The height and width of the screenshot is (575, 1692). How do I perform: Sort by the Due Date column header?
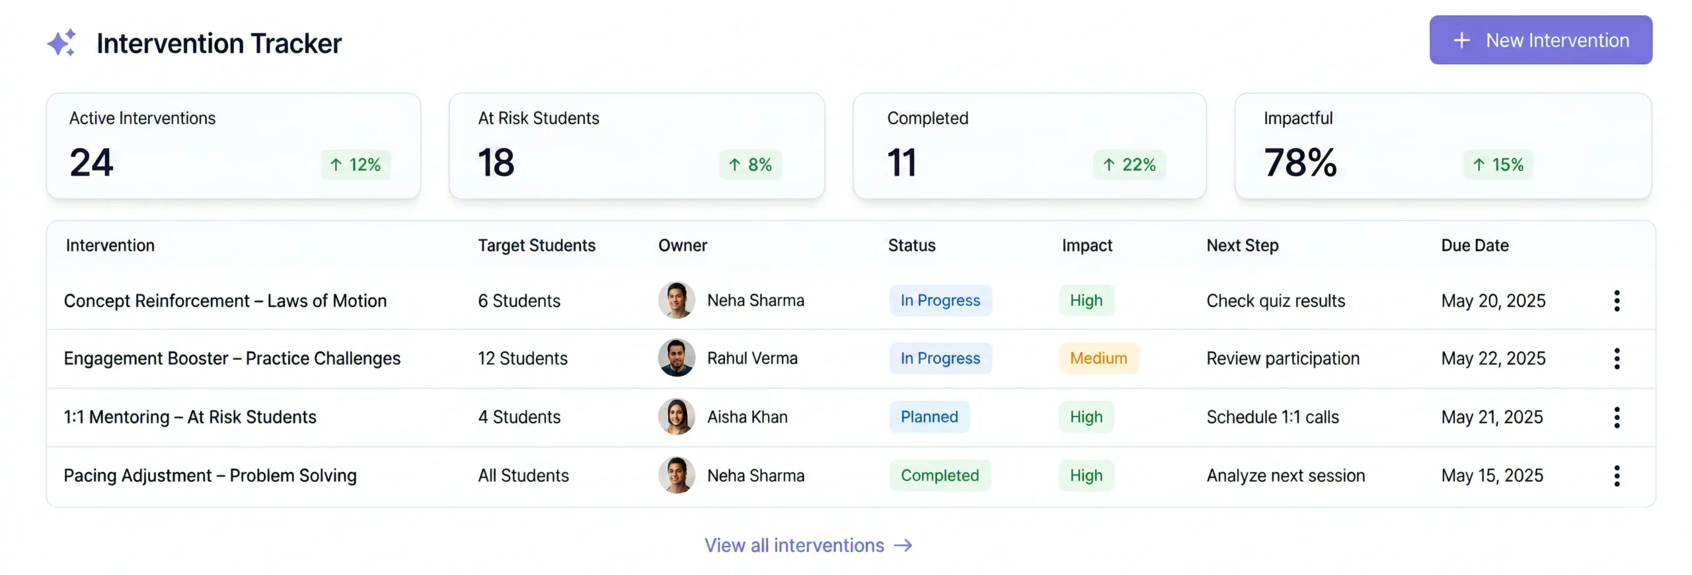[1475, 246]
